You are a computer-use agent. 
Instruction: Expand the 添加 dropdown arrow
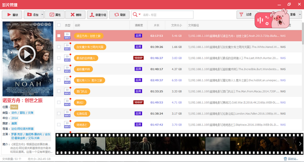pyautogui.click(x=42, y=15)
